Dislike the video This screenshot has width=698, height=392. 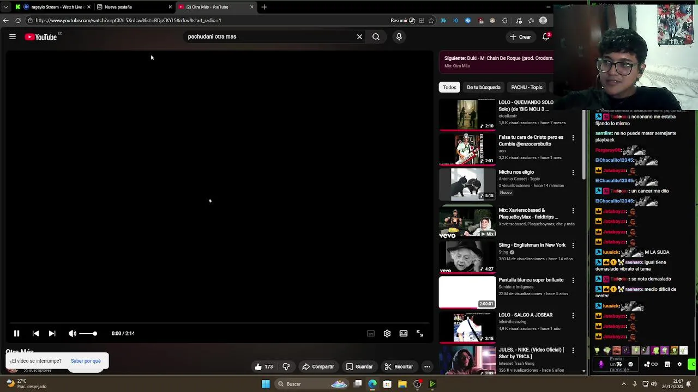286,366
